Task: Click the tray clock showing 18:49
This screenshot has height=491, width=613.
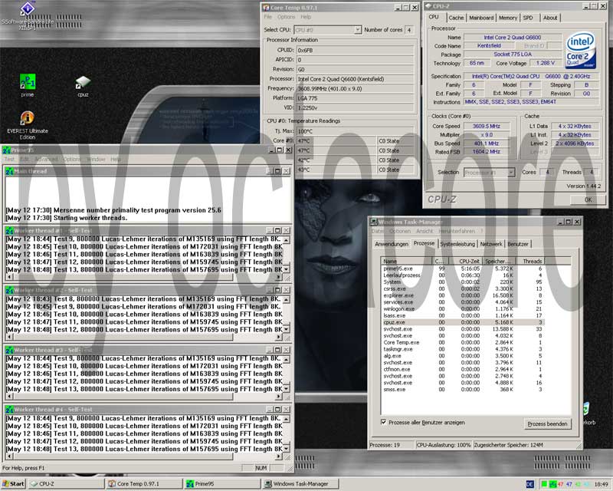Action: [601, 484]
